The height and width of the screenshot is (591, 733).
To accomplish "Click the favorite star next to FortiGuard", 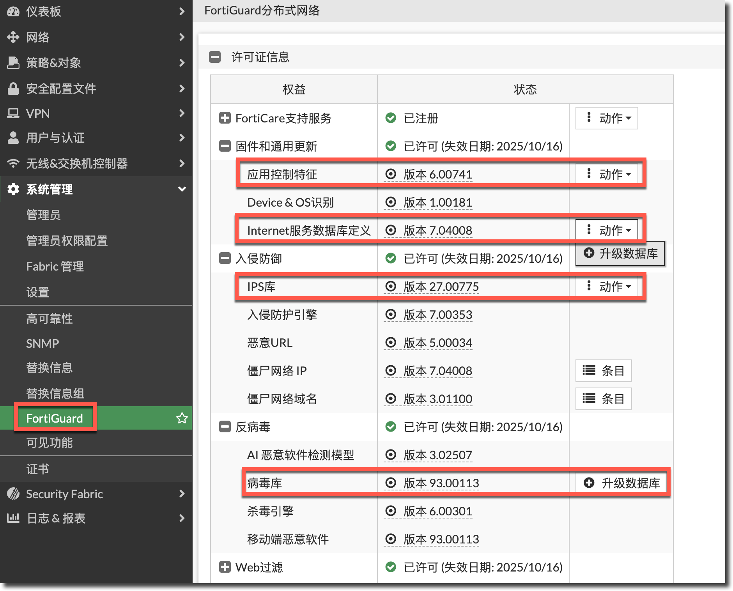I will point(182,418).
